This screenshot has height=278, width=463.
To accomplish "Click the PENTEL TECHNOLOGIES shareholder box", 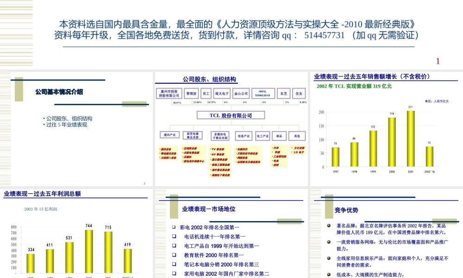I will 263,93.
